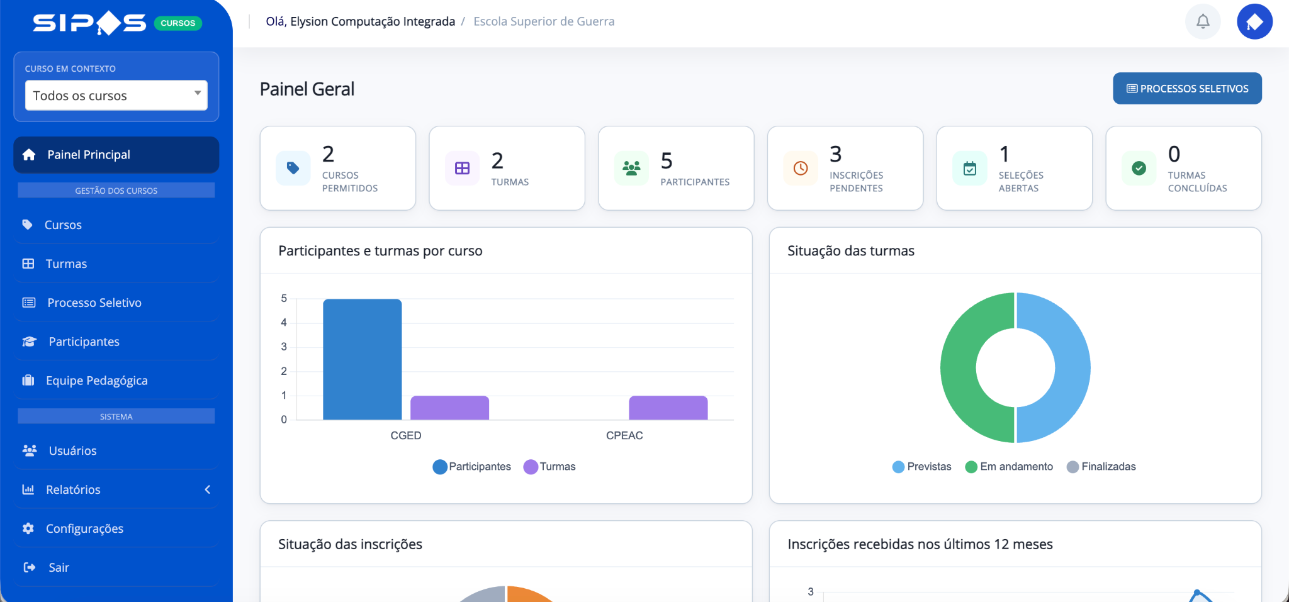
Task: Click the home icon beside Painel Principal
Action: point(29,155)
